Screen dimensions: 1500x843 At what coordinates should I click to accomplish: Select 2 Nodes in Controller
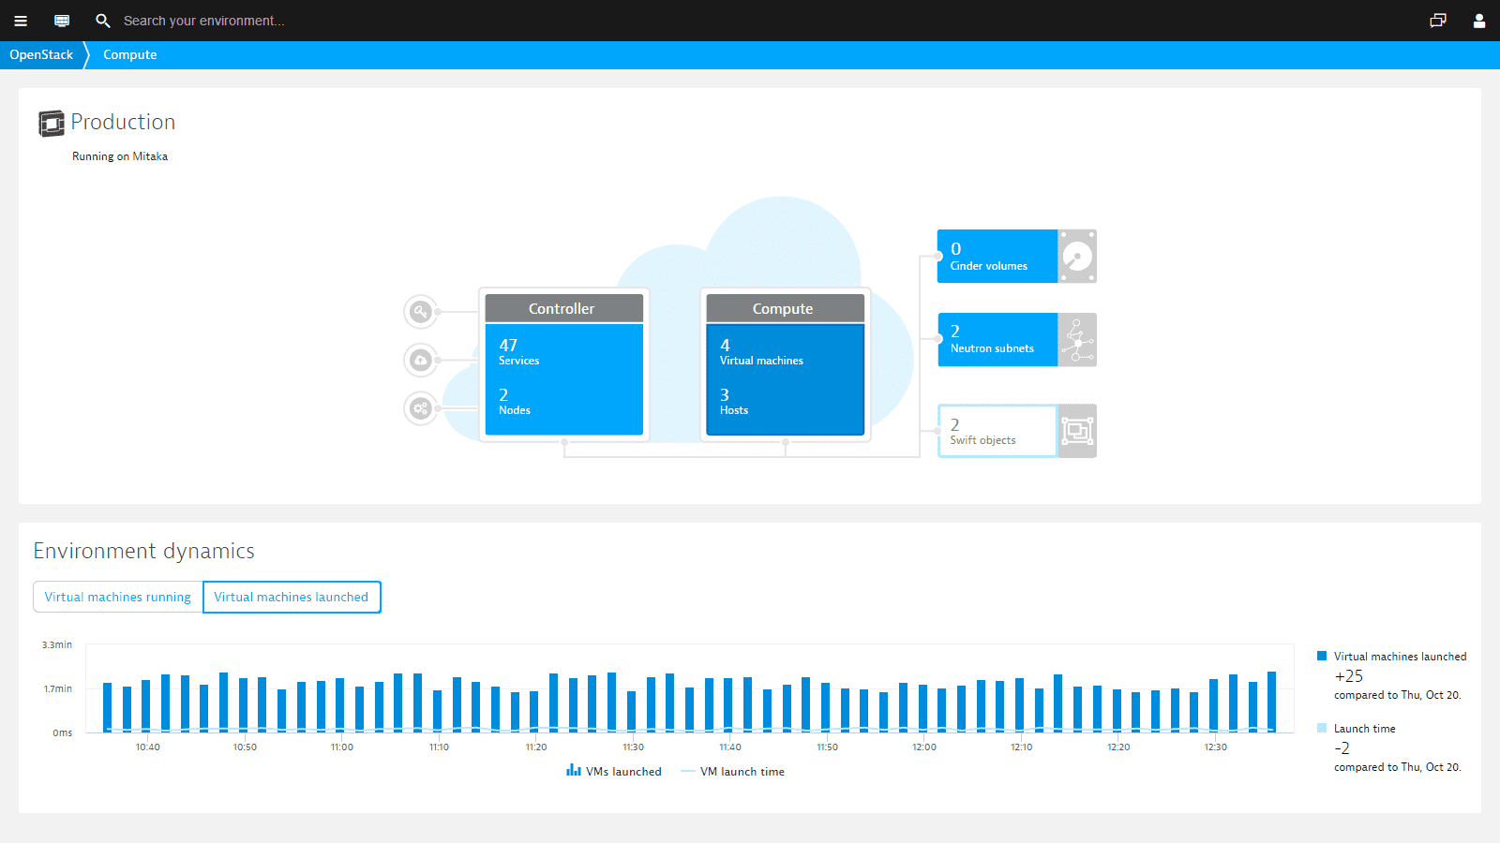[x=514, y=402]
